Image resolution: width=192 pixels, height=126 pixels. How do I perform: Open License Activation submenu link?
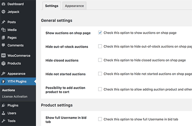point(15,96)
